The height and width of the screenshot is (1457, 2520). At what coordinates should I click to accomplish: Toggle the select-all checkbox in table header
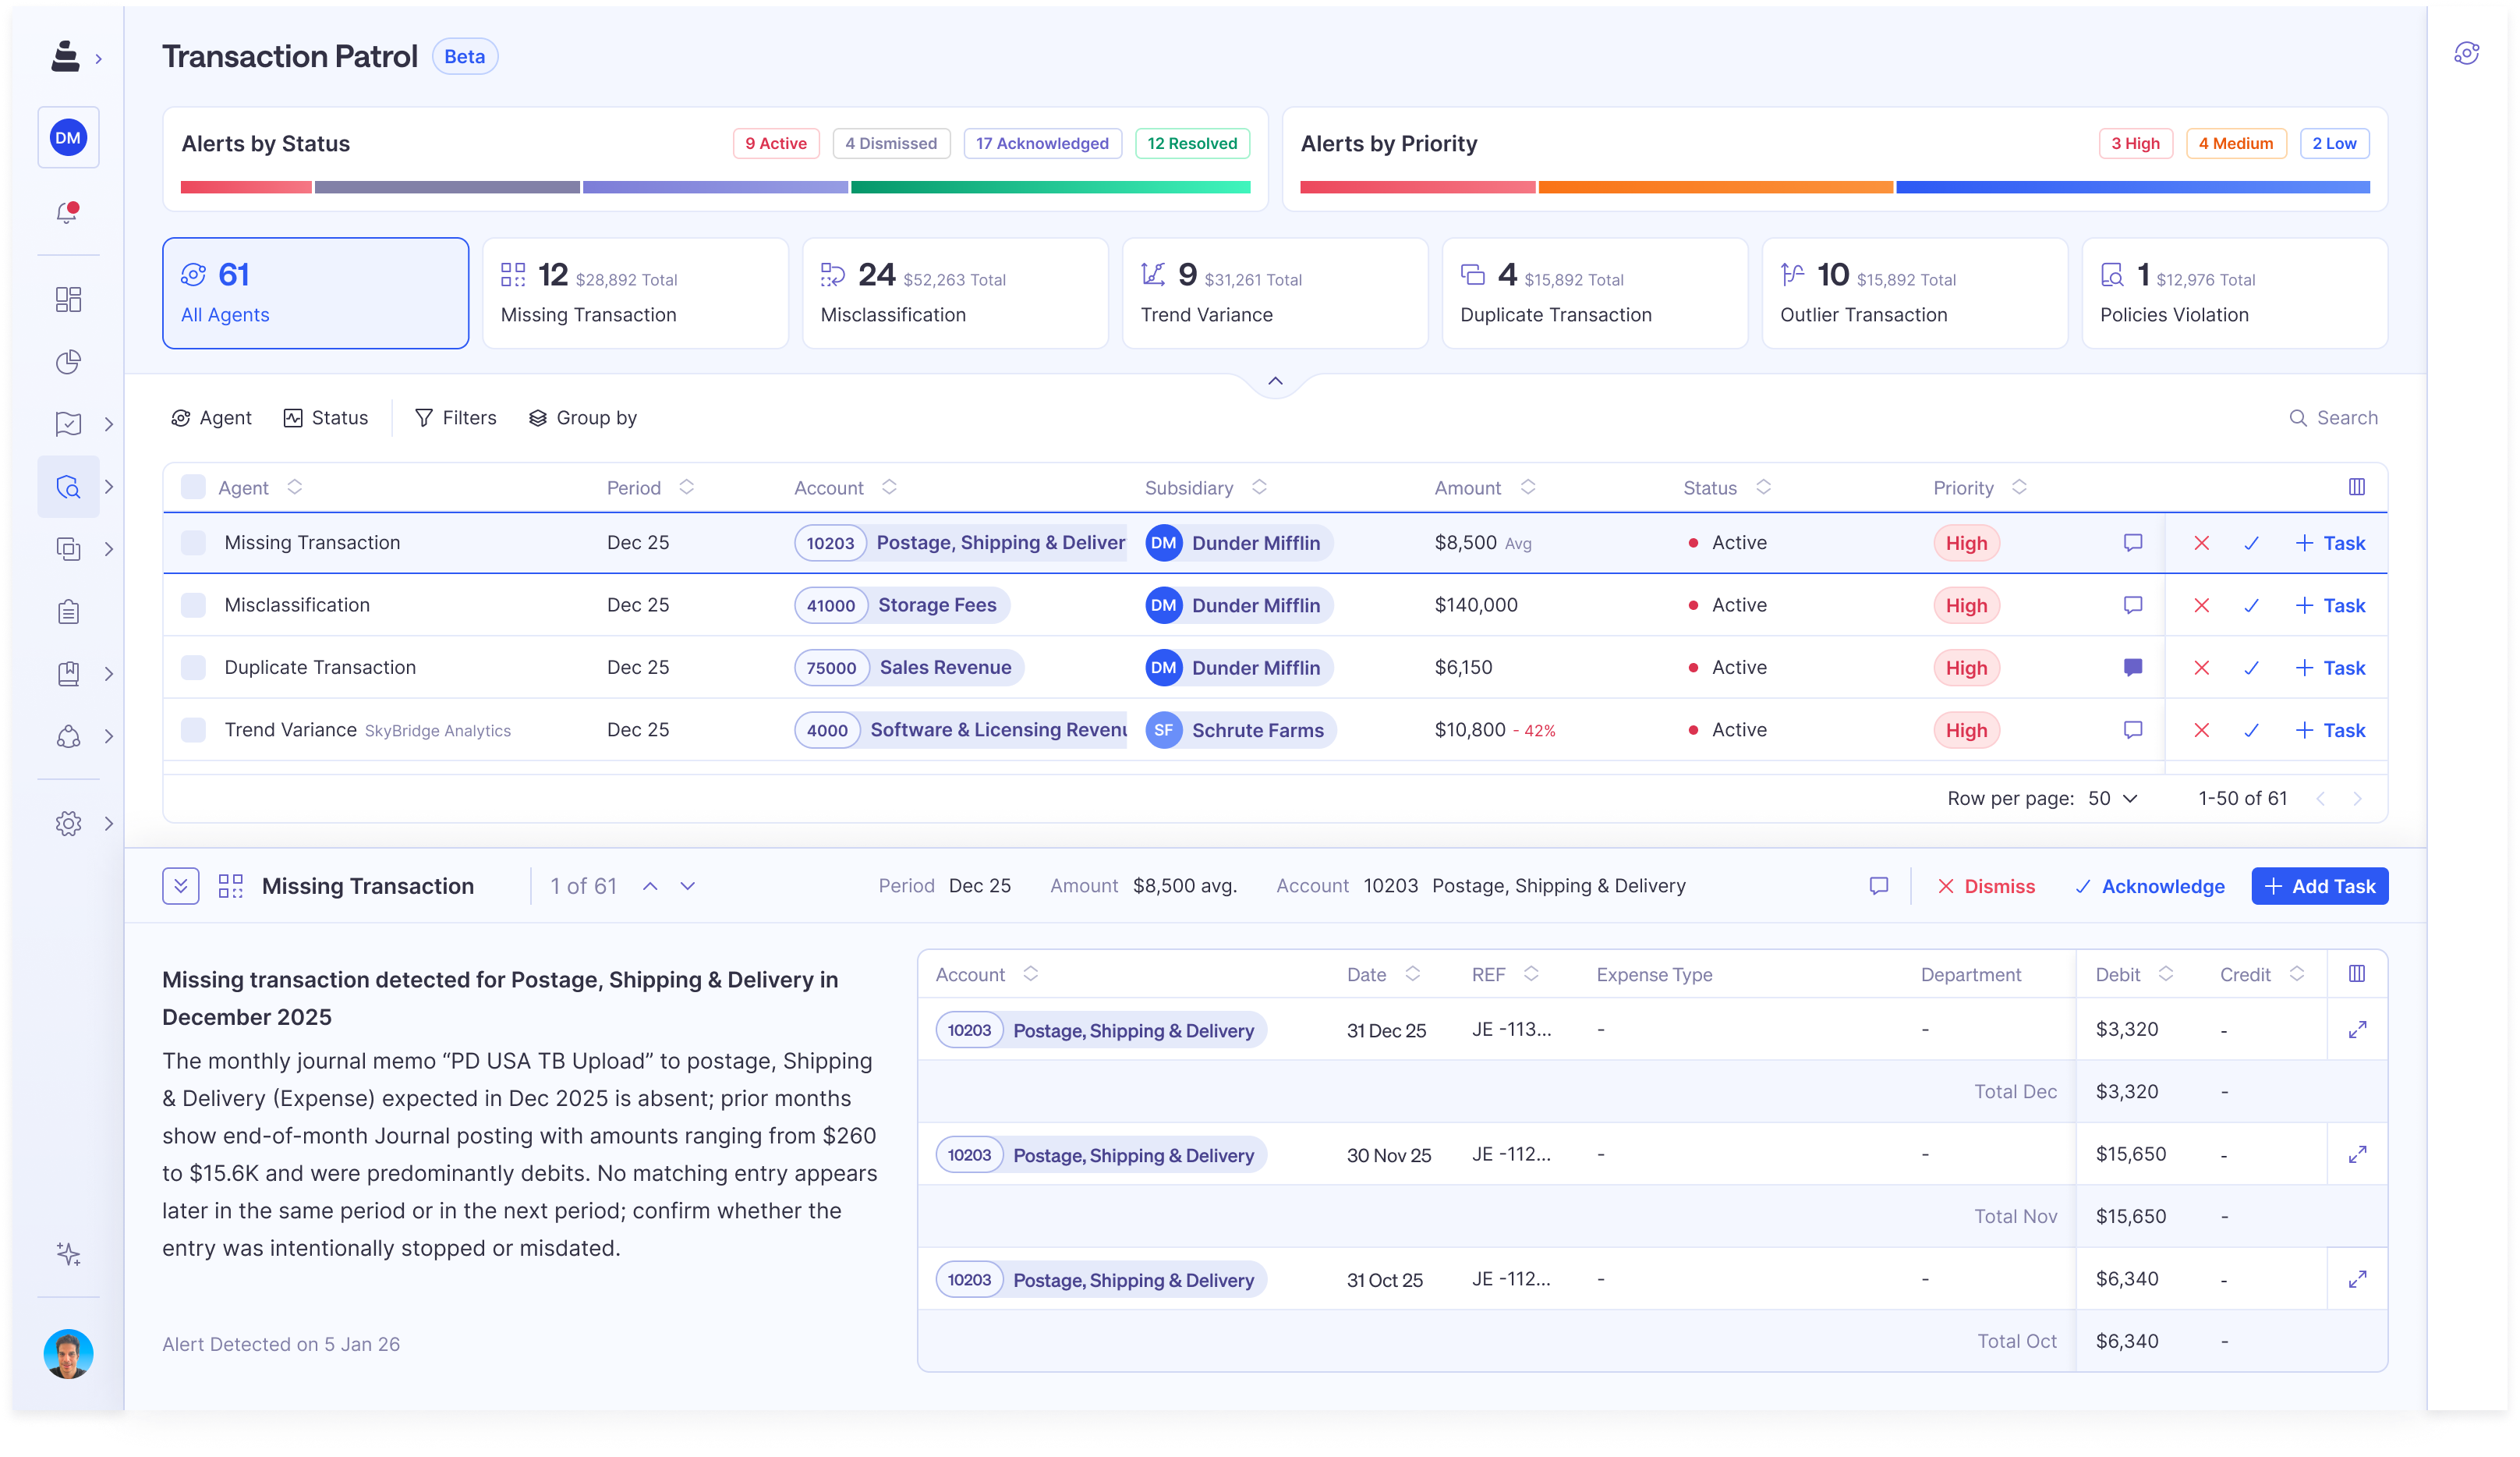(x=193, y=487)
